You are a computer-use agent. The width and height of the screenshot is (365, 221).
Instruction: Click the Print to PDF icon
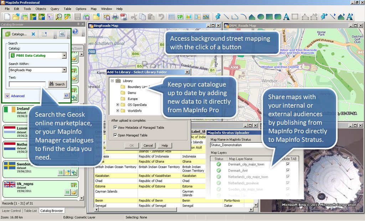[x=124, y=17]
